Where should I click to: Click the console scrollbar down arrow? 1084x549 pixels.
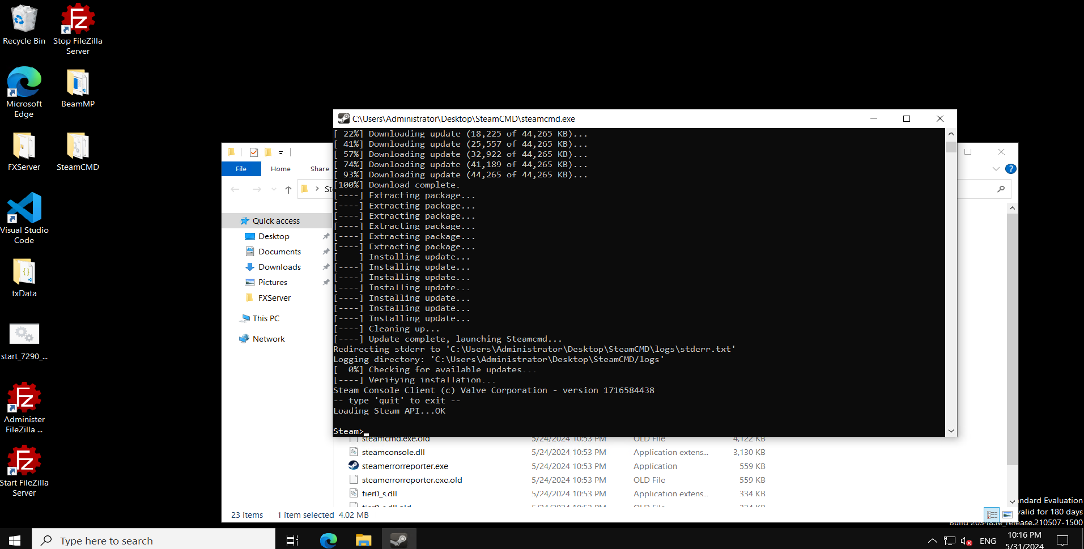[951, 431]
